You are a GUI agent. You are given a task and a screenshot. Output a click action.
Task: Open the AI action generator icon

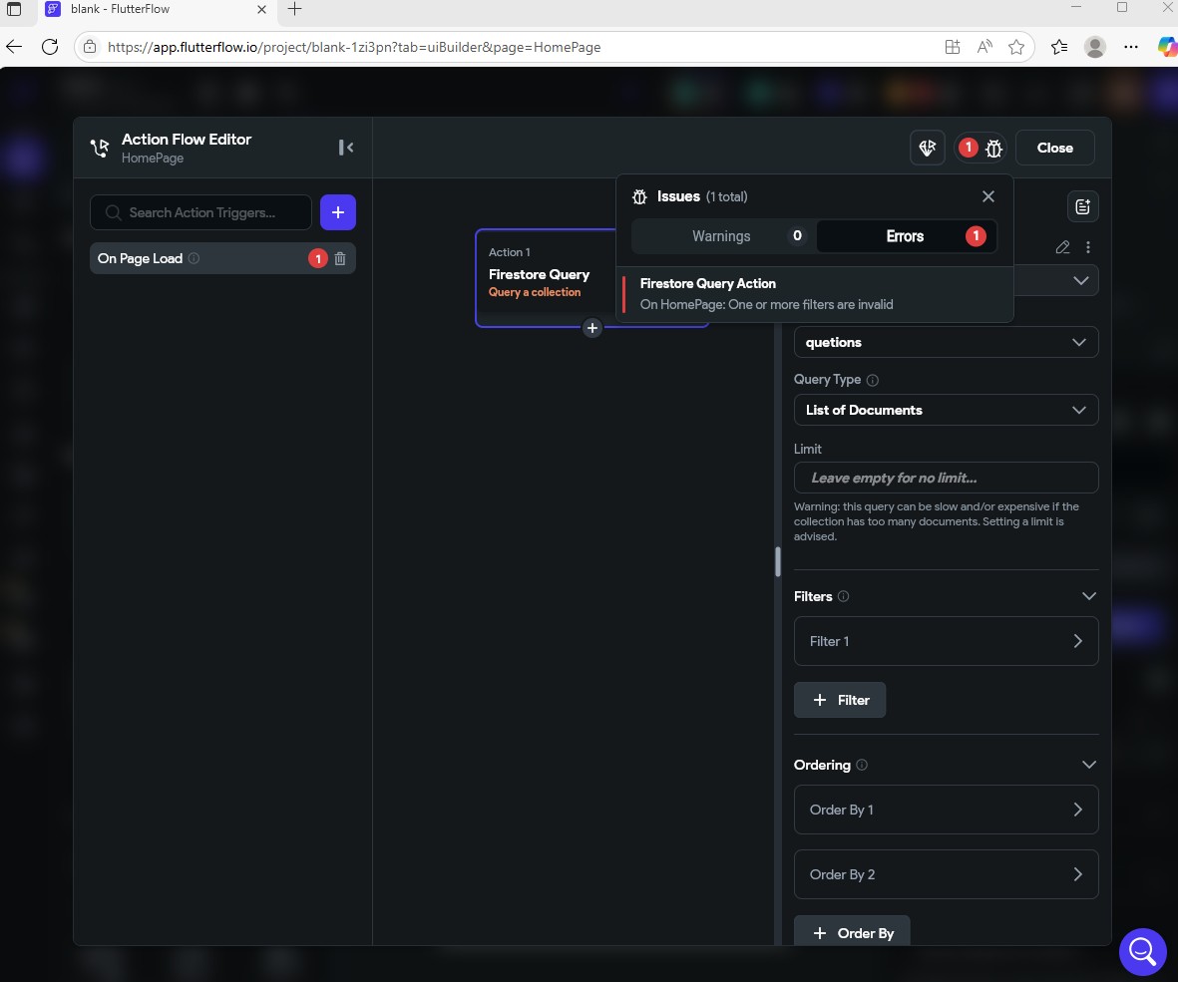pyautogui.click(x=927, y=148)
